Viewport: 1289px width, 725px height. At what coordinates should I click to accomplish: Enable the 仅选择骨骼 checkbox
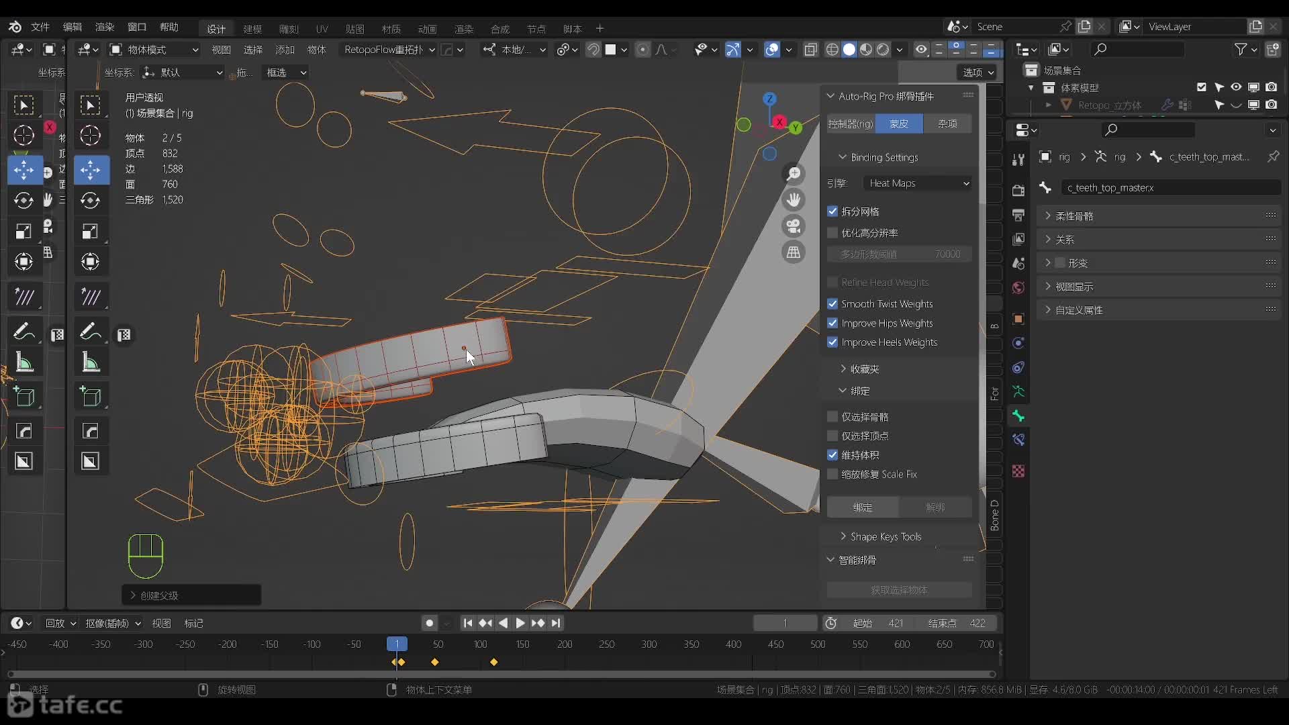(x=832, y=417)
